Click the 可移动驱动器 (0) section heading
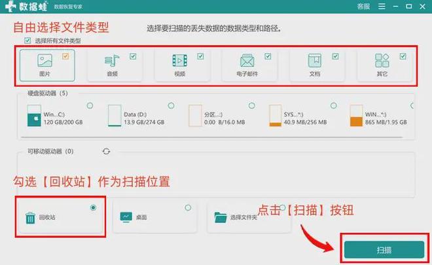Image resolution: width=432 pixels, height=265 pixels. 50,152
